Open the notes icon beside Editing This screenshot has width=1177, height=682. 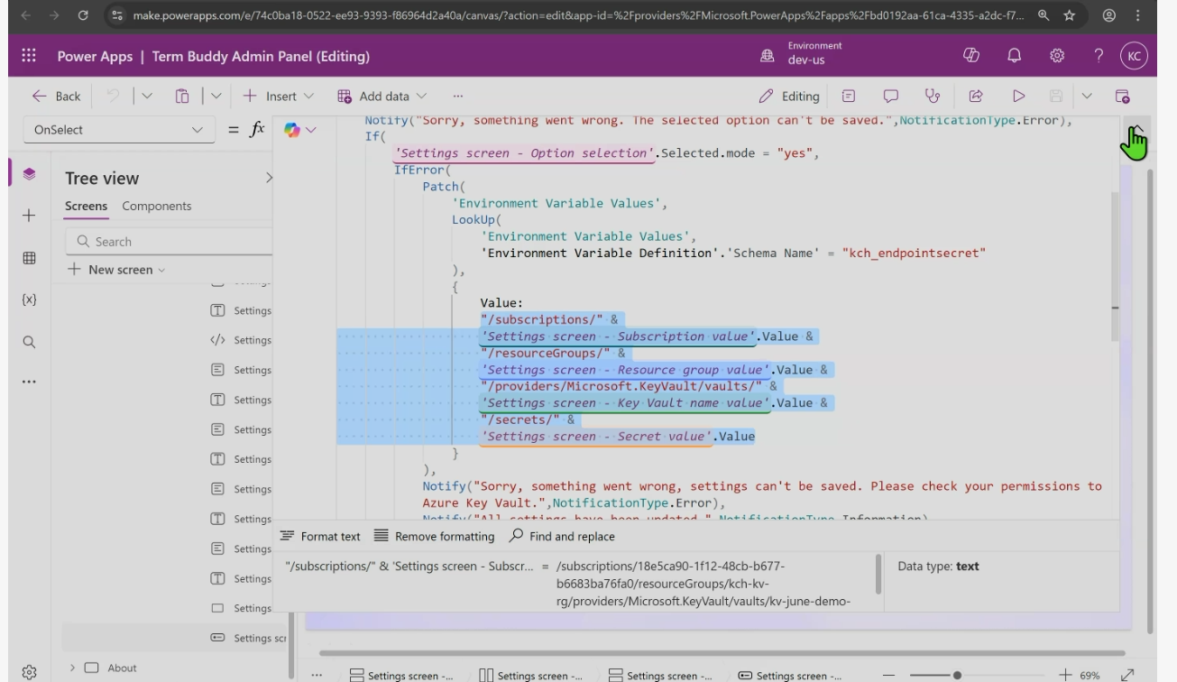[849, 97]
